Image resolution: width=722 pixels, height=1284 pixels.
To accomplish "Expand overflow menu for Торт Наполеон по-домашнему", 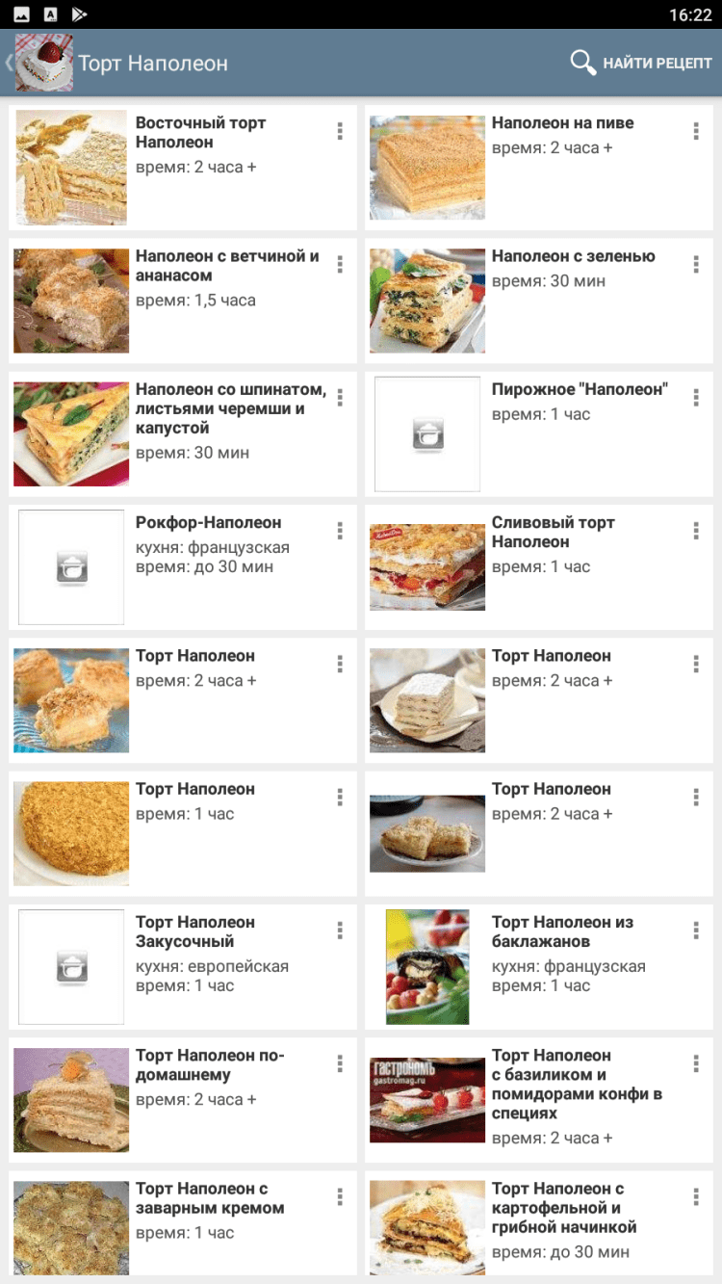I will (340, 1063).
